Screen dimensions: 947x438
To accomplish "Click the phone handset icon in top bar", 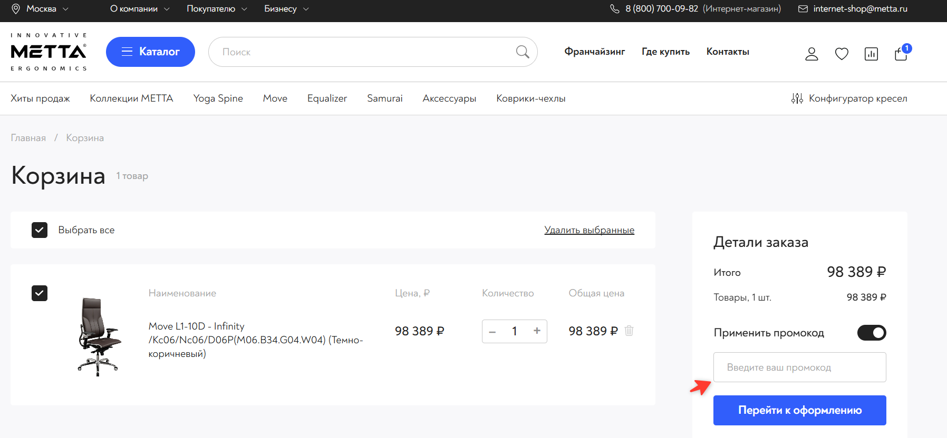I will pos(614,9).
